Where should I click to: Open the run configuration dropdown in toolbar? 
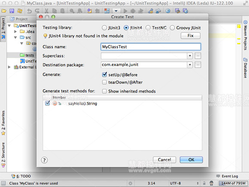(x=116, y=11)
